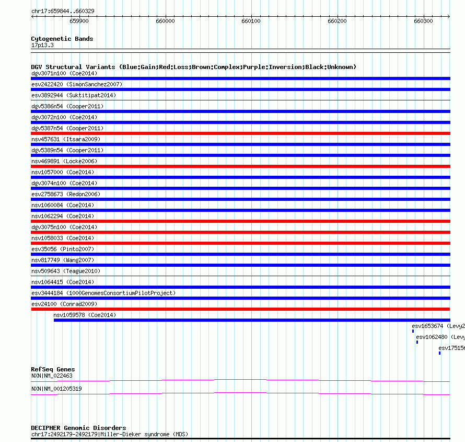Click the esv1653674 small blue variant marker

tap(413, 331)
